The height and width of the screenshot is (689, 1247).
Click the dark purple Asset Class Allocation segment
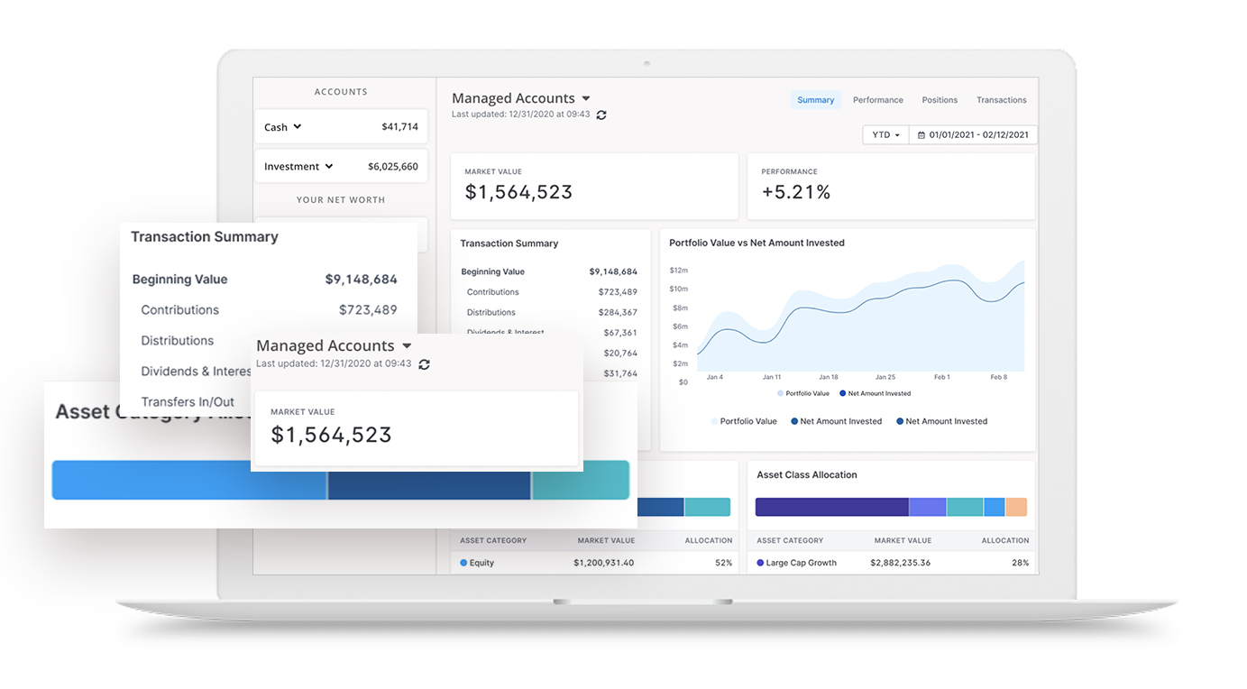tap(830, 507)
